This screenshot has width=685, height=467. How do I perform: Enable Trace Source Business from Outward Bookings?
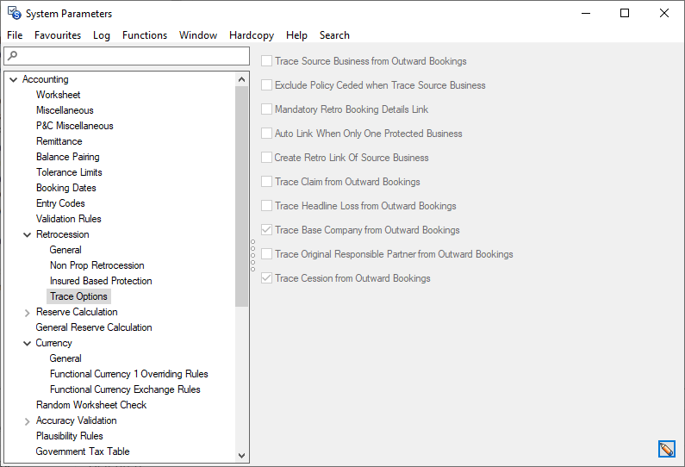(x=267, y=61)
